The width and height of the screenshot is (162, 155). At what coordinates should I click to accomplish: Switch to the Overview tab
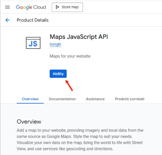click(30, 99)
